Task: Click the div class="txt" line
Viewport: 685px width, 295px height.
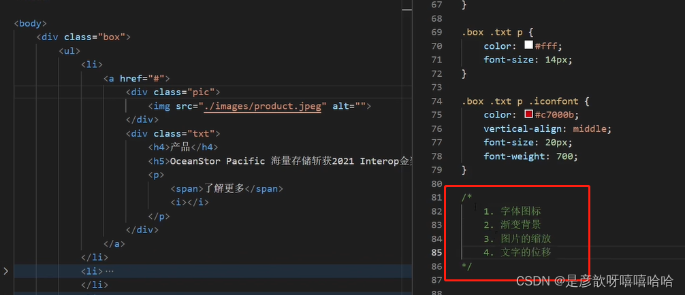Action: [x=173, y=133]
